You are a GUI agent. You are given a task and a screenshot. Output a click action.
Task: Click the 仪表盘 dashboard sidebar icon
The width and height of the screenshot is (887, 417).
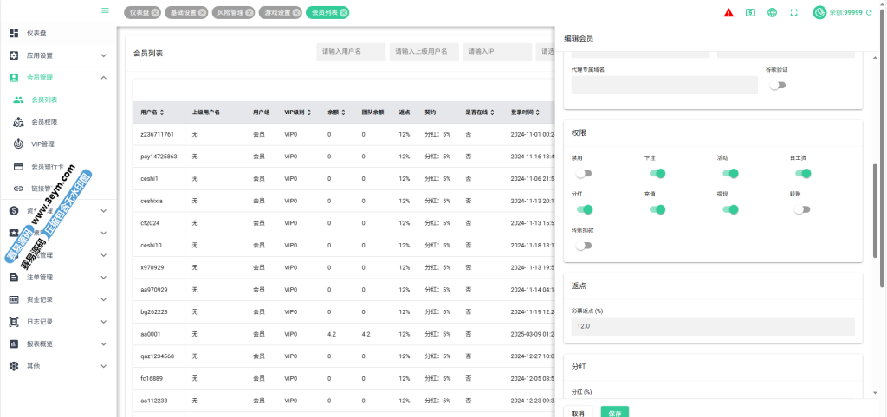tap(14, 33)
